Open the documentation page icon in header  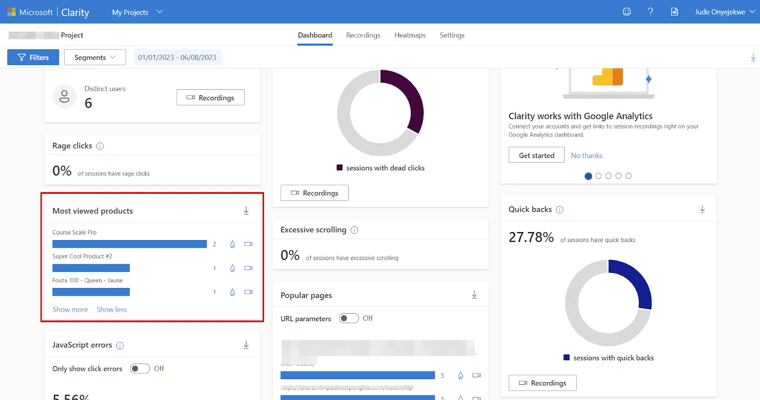pos(674,12)
